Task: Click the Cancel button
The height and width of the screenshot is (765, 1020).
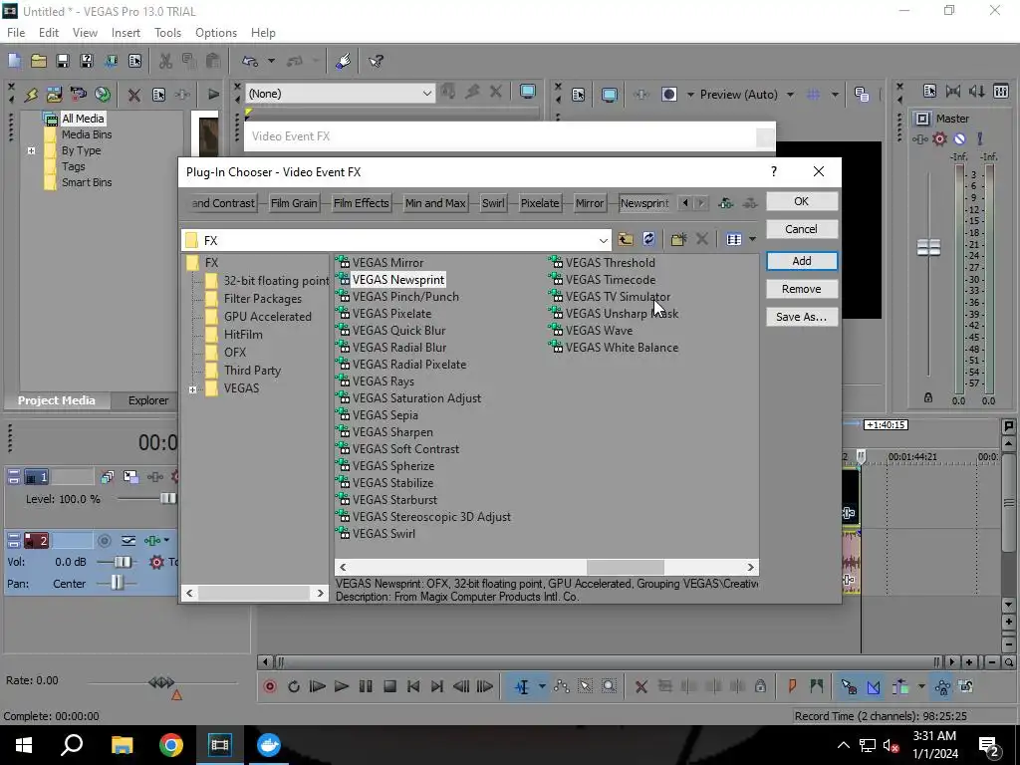Action: pyautogui.click(x=802, y=229)
